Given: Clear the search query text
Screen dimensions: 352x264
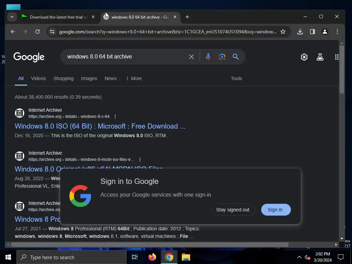Looking at the screenshot, I should click(x=191, y=57).
